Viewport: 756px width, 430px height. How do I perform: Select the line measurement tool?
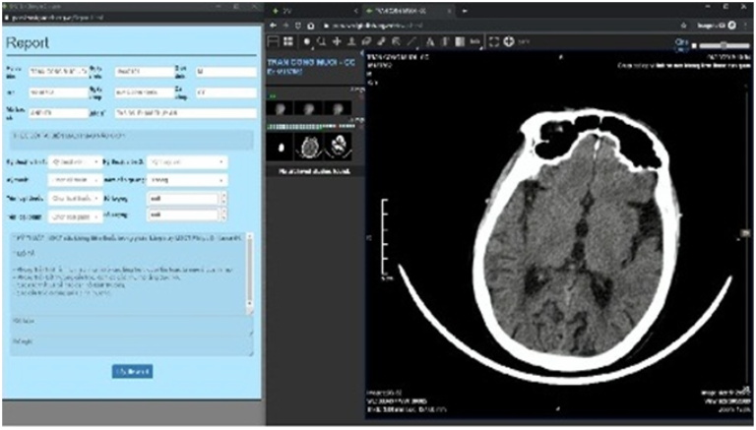411,42
